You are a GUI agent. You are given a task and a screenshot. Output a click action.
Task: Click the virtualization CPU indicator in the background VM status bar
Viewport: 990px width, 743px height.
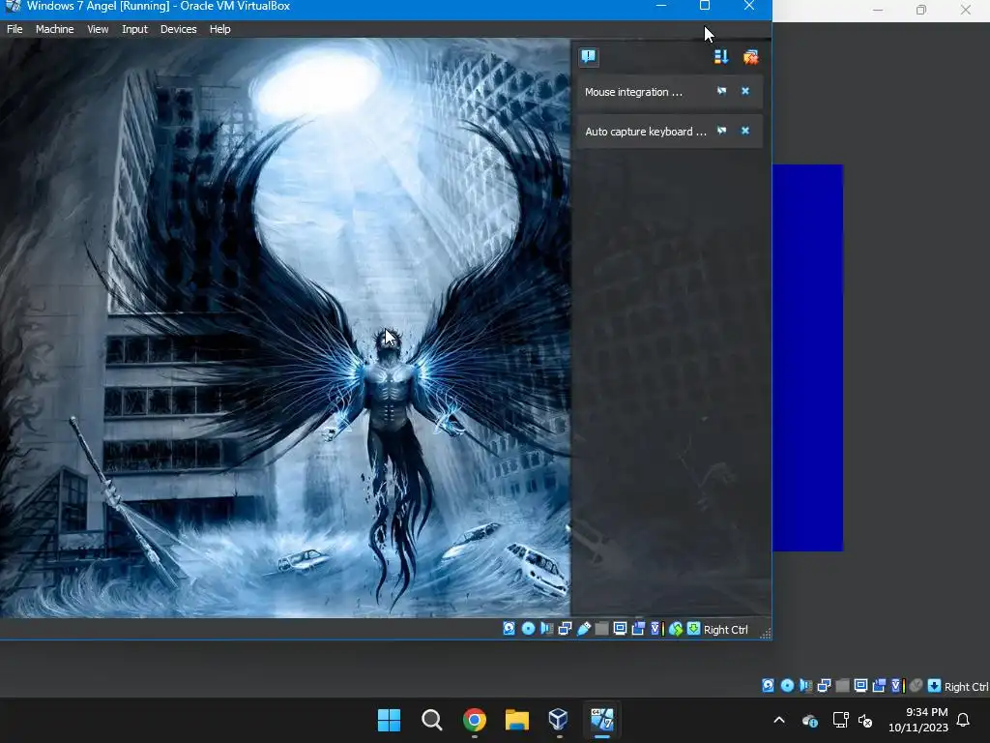[x=897, y=686]
